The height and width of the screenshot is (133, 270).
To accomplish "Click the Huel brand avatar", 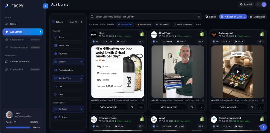I will [94, 35].
